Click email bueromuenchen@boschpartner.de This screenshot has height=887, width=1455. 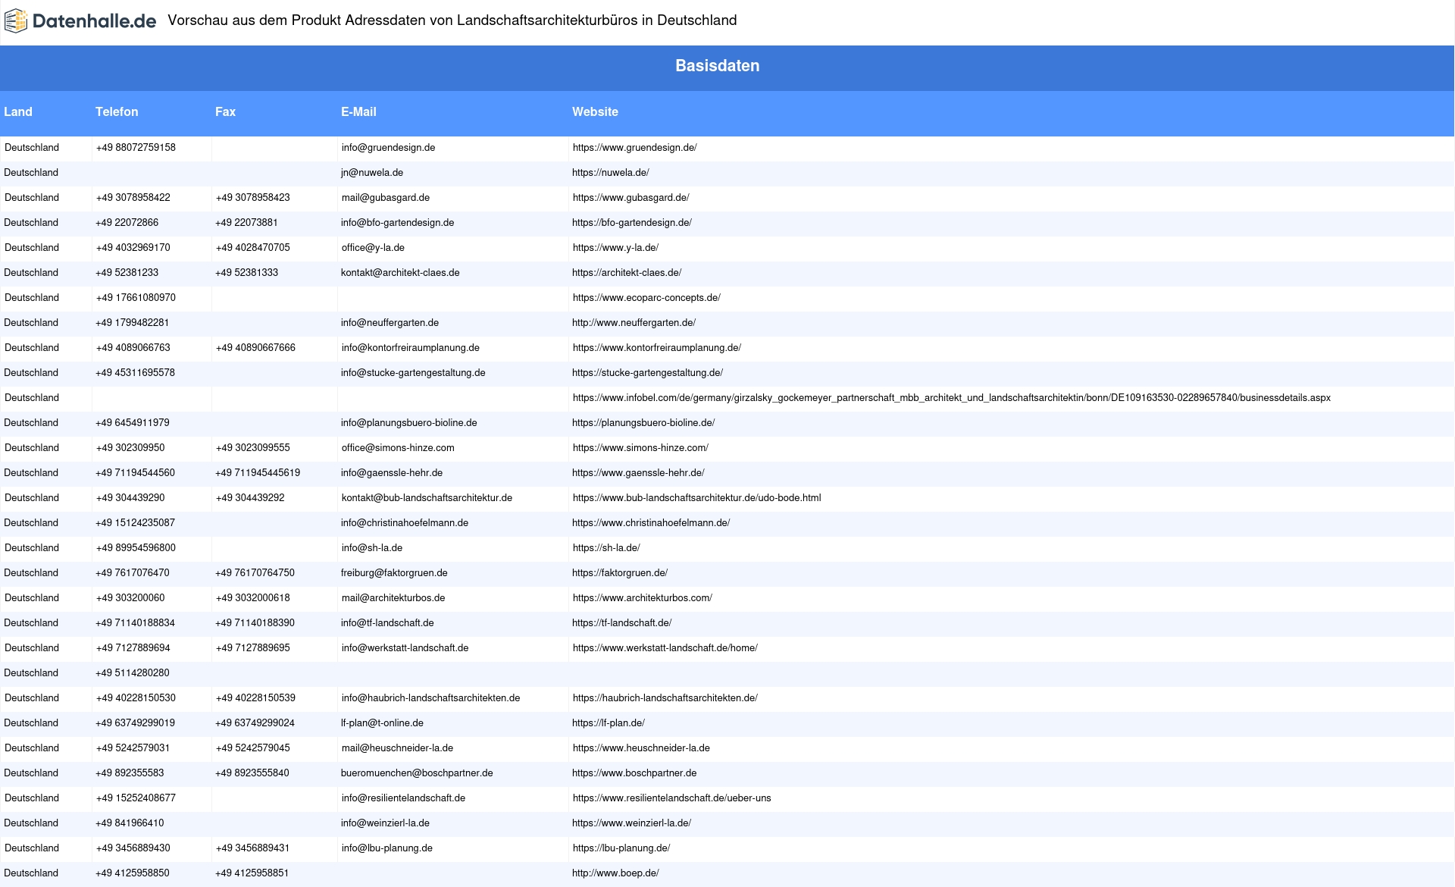417,773
